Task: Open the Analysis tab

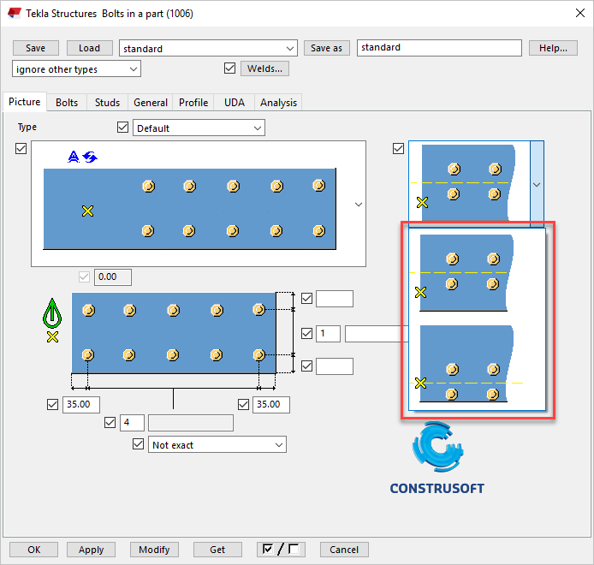Action: 278,103
